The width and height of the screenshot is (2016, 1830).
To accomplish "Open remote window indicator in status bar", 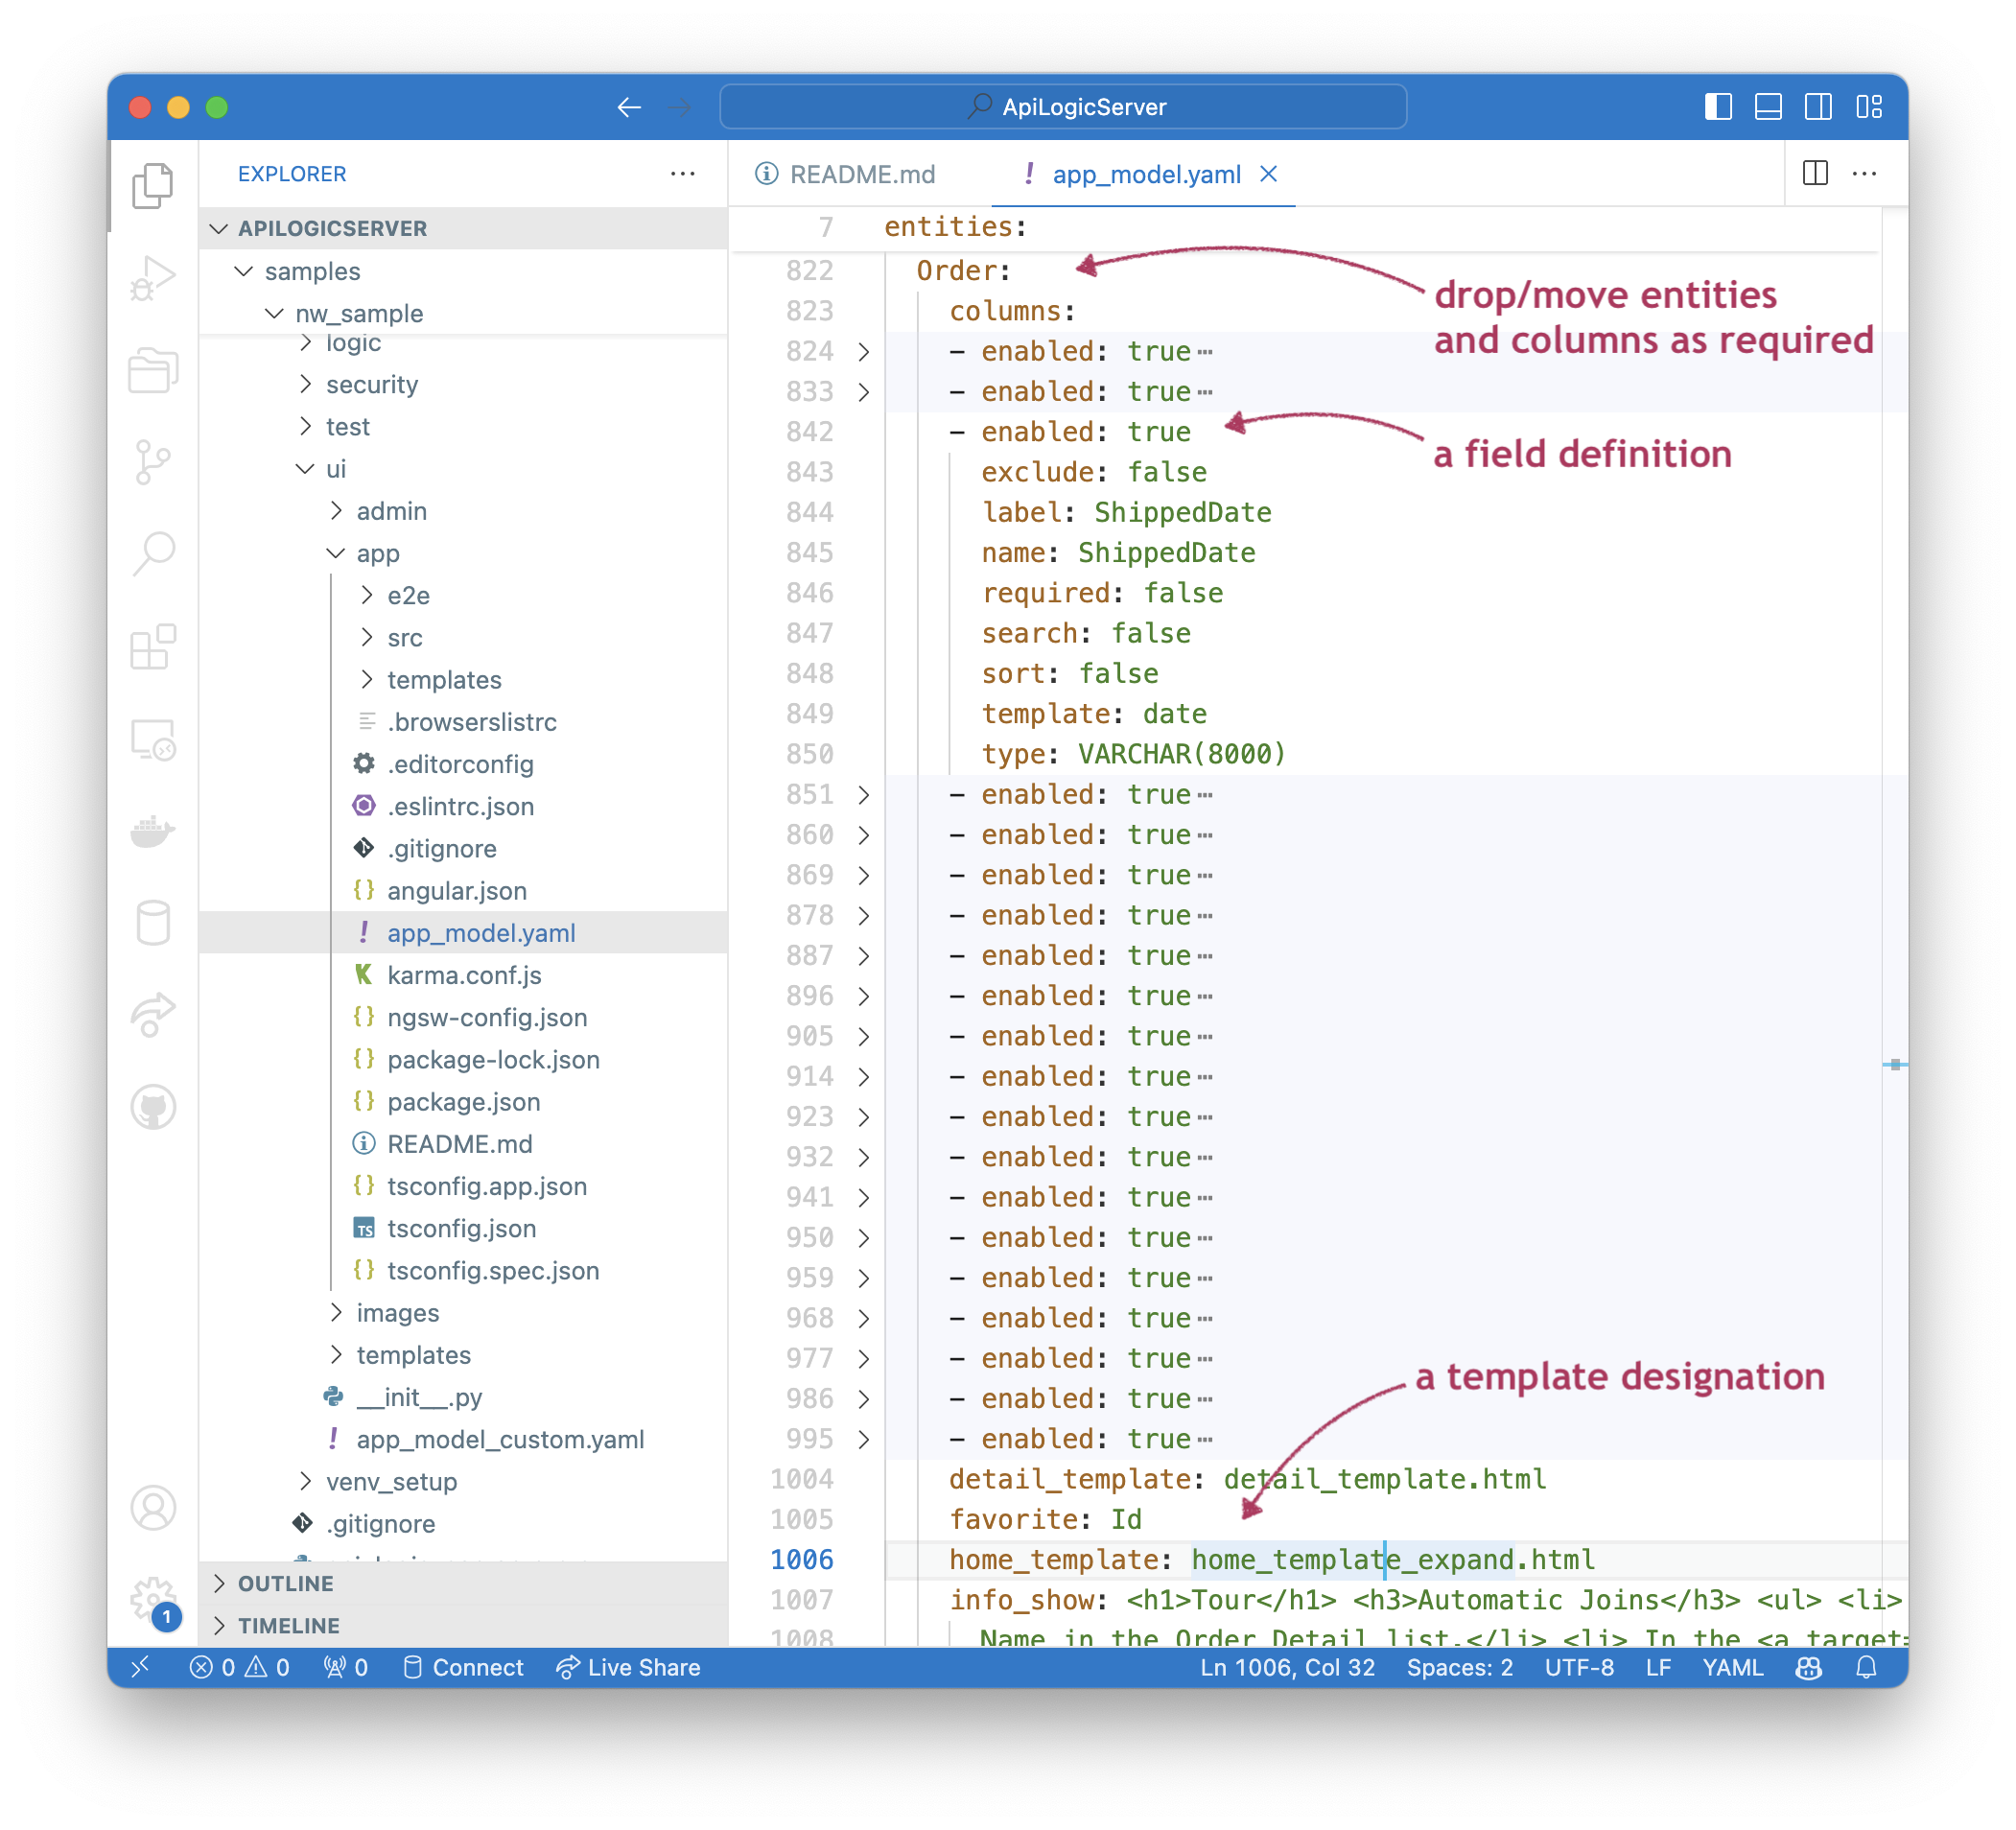I will point(141,1667).
